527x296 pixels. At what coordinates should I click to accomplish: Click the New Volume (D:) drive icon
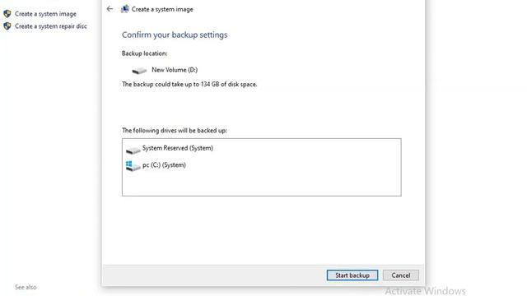click(139, 71)
